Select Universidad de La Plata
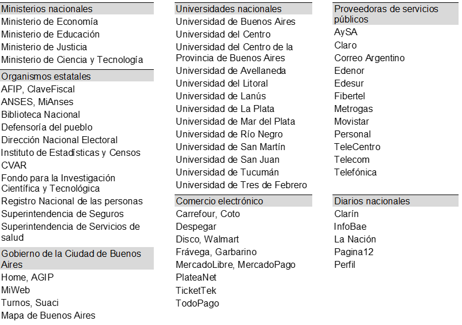This screenshot has height=325, width=462. point(225,109)
